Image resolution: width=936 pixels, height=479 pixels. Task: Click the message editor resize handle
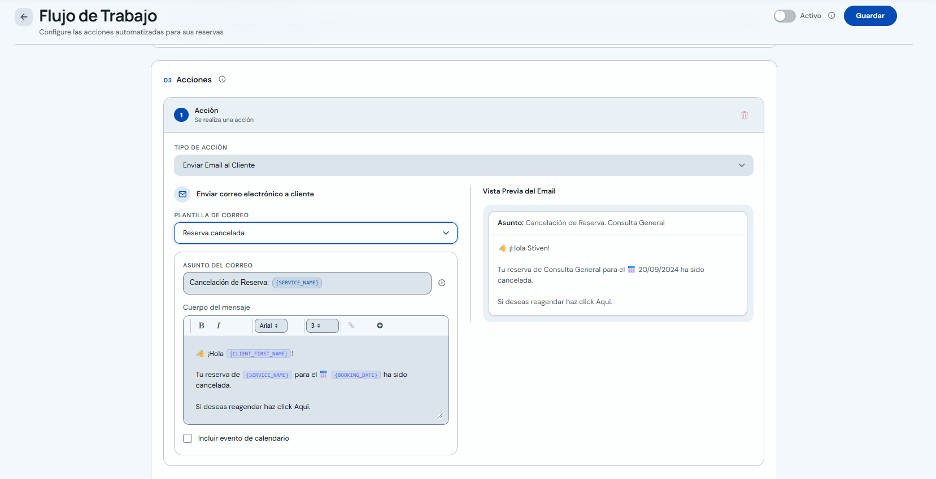(x=439, y=416)
